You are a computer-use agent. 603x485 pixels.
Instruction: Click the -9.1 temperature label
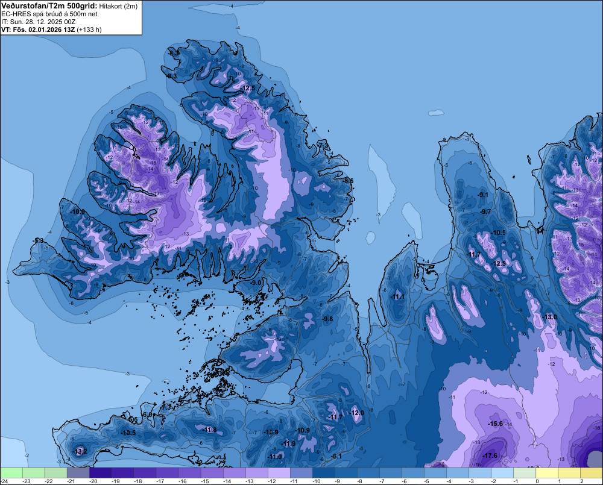pos(482,195)
